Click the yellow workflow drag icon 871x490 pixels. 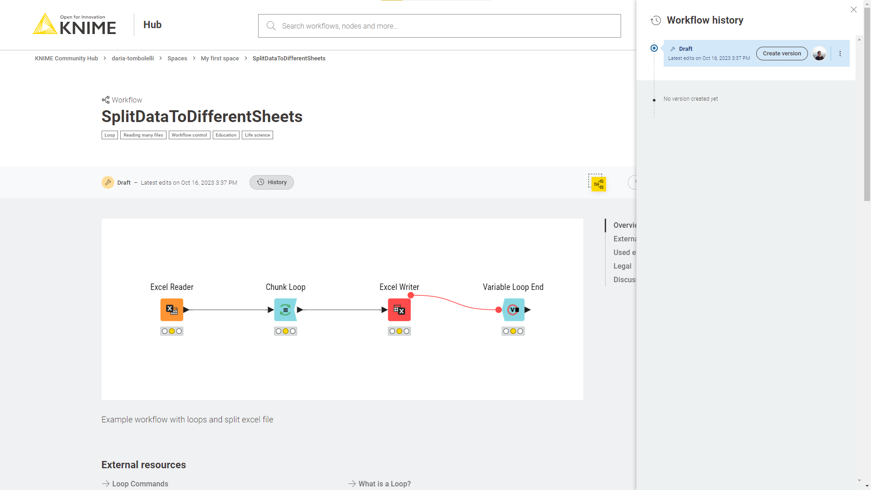[x=598, y=184]
